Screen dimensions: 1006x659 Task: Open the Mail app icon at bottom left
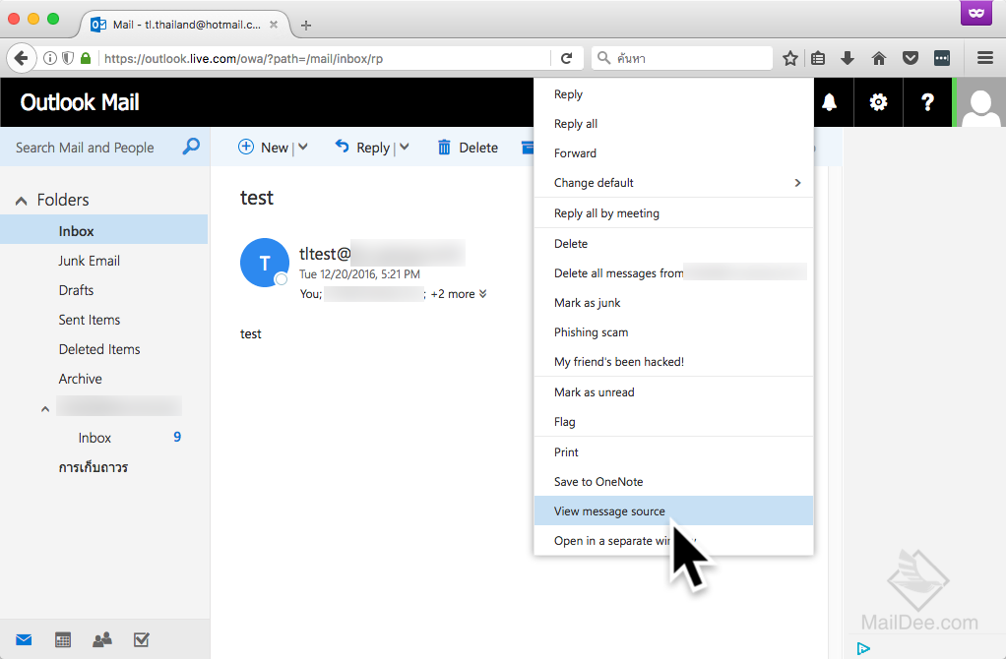pos(23,639)
